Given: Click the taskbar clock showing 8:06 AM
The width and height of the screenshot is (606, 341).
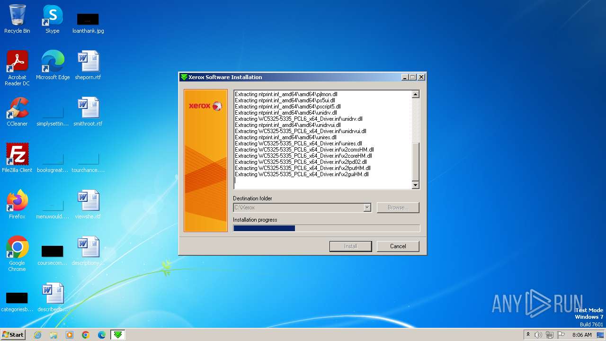Looking at the screenshot, I should point(582,335).
